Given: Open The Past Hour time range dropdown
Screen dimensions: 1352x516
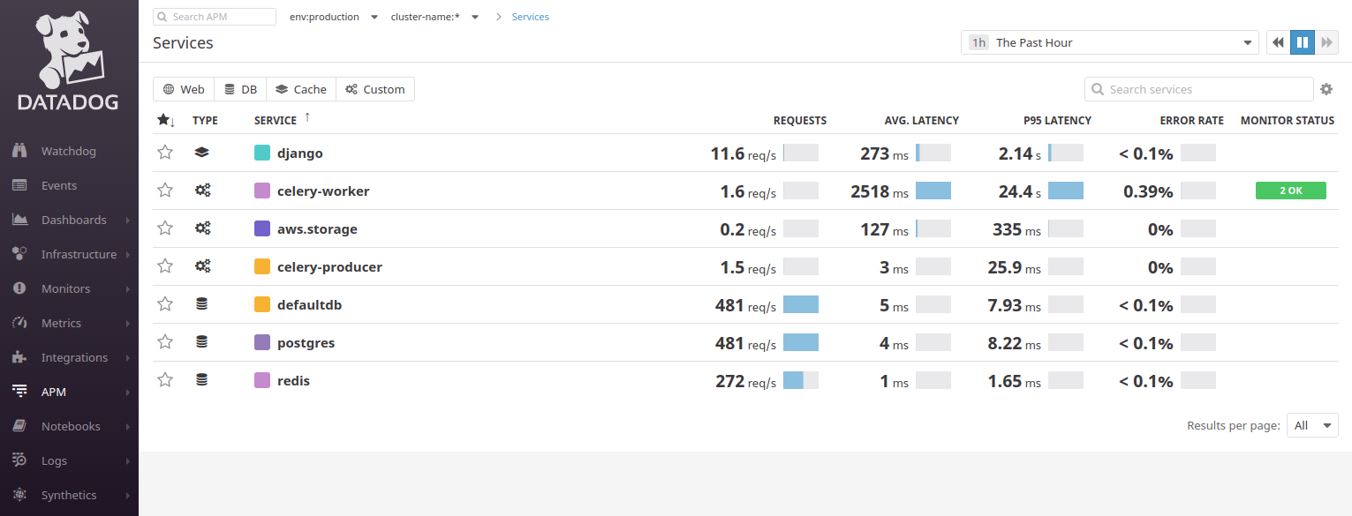Looking at the screenshot, I should click(x=1110, y=42).
